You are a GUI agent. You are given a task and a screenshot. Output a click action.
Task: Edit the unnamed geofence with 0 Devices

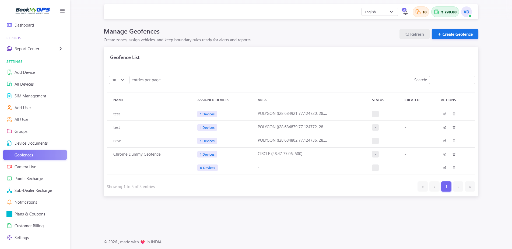click(x=445, y=168)
